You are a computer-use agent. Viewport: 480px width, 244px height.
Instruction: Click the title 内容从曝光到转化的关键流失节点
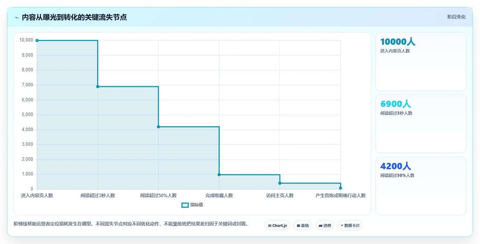(74, 17)
